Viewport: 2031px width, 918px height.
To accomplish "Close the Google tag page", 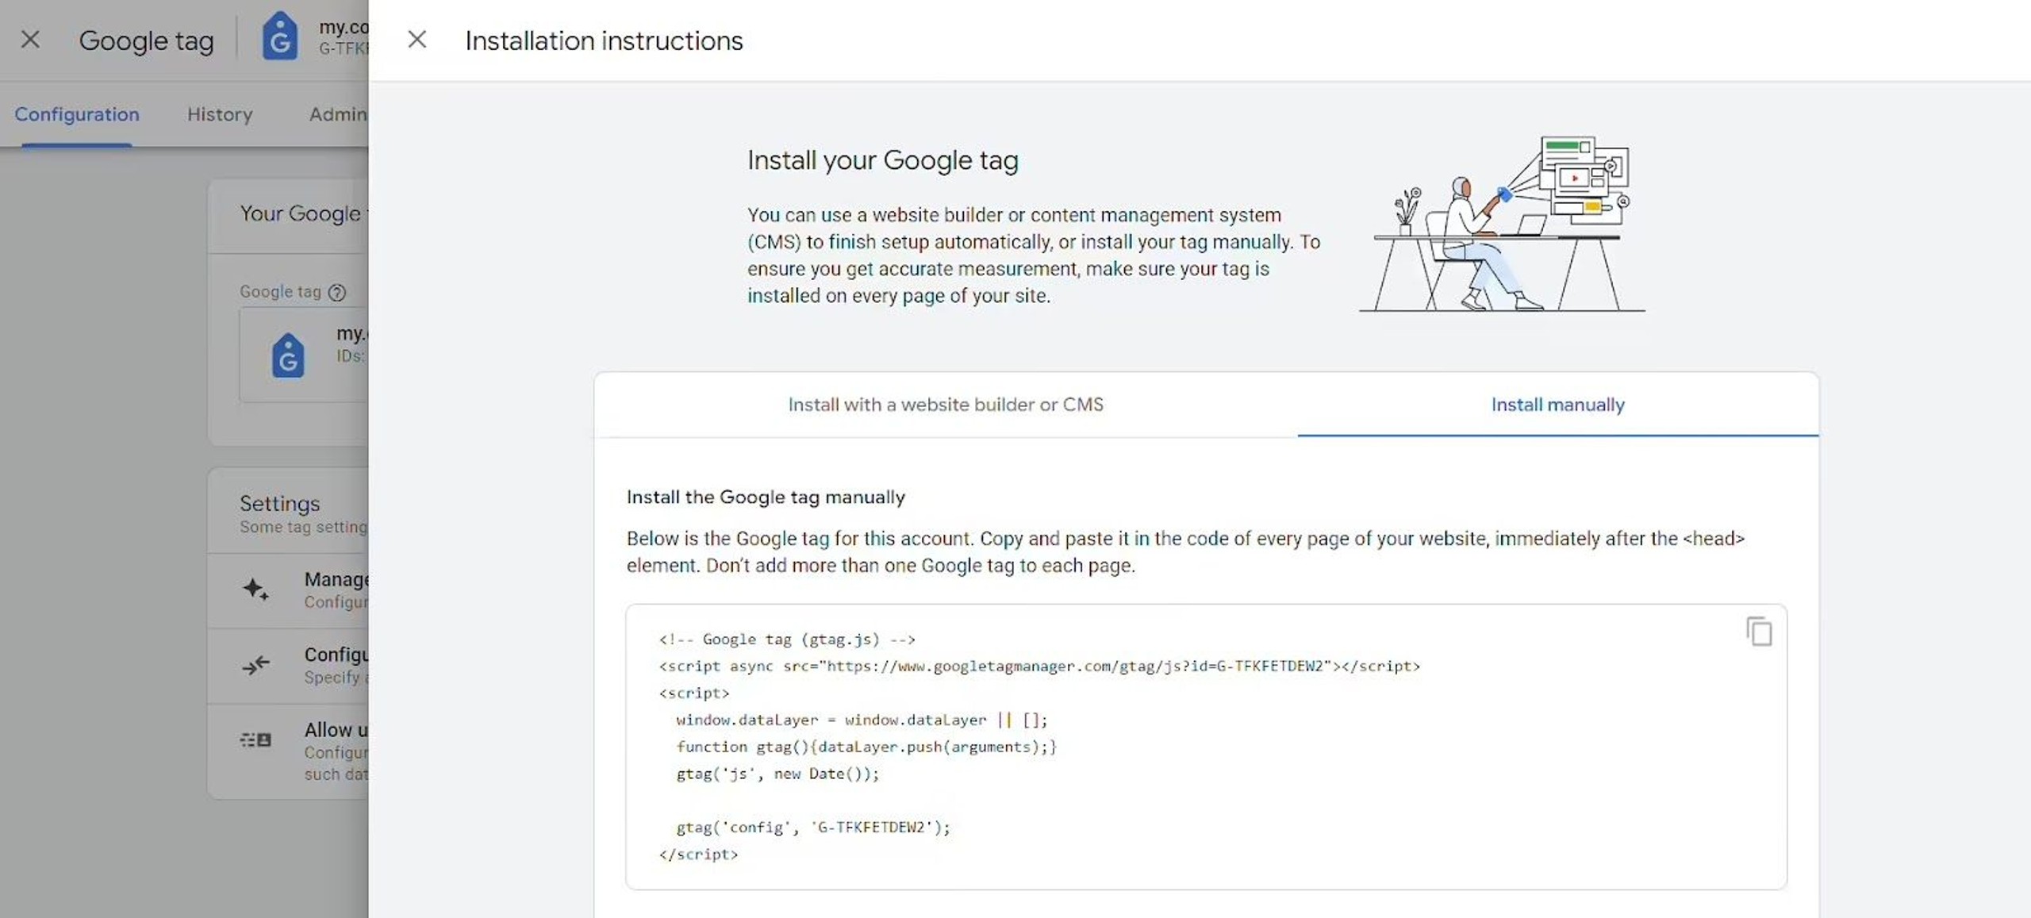I will coord(30,40).
